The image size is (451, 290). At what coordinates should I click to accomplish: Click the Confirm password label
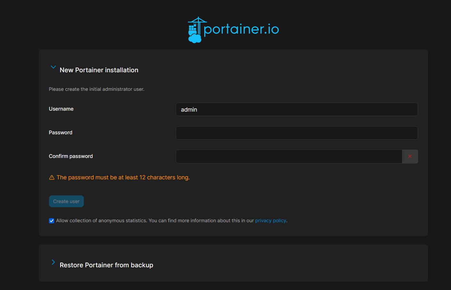point(71,156)
